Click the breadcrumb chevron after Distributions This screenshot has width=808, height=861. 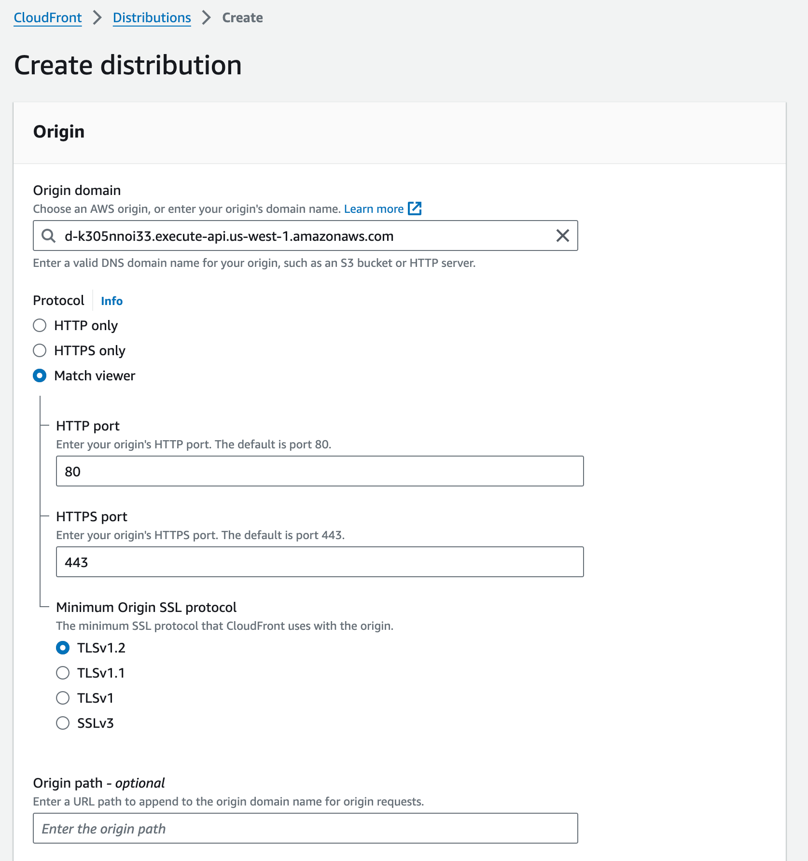point(207,18)
